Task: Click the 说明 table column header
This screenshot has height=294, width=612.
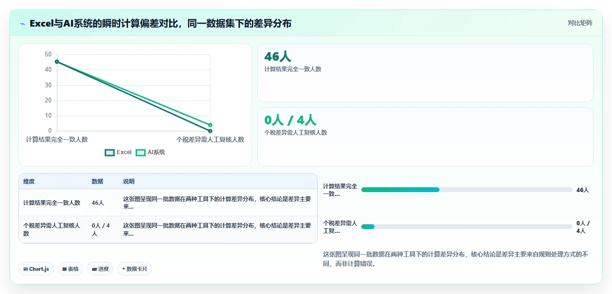Action: pyautogui.click(x=129, y=182)
